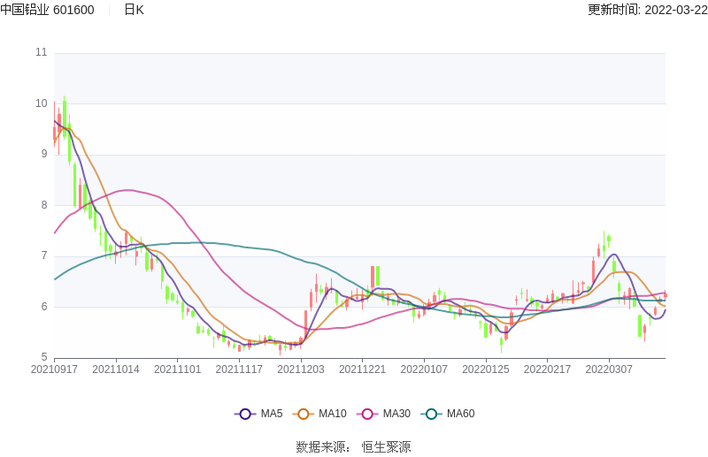
Task: Click the 20220125 x-axis date label
Action: (x=486, y=369)
